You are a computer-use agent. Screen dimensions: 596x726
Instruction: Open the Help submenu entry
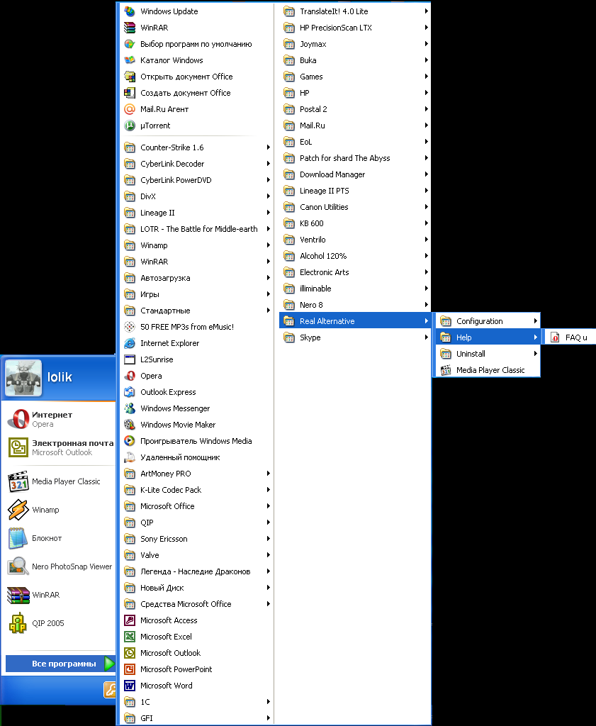[488, 337]
